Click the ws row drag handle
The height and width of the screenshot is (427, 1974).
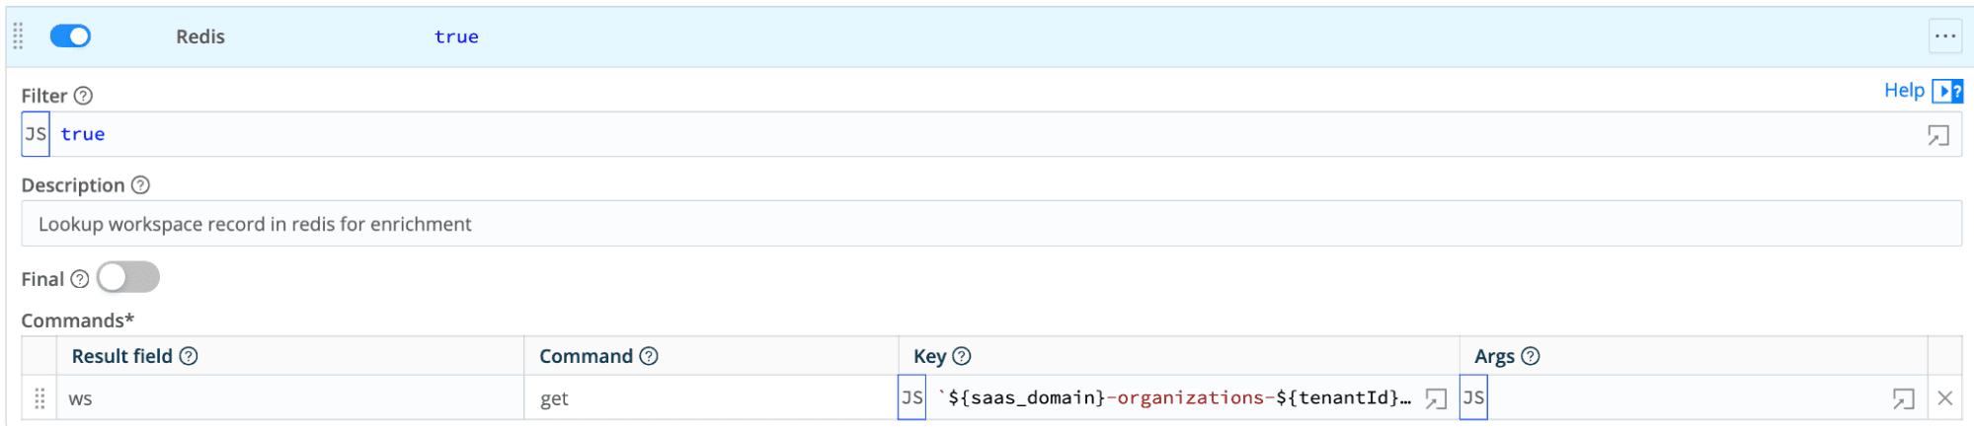tap(39, 398)
